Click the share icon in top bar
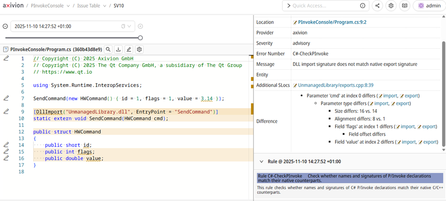 377,6
